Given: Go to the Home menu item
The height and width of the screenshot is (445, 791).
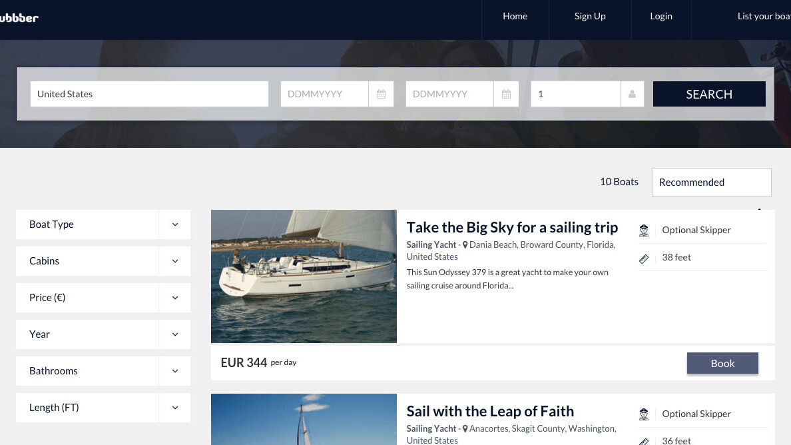Looking at the screenshot, I should 515,17.
